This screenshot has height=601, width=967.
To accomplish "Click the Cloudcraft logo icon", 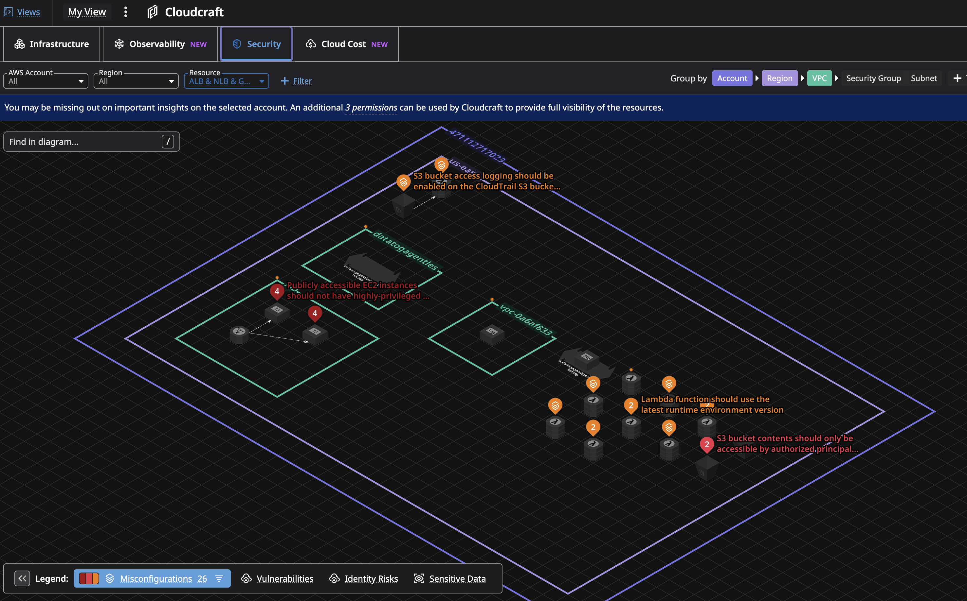I will 153,12.
